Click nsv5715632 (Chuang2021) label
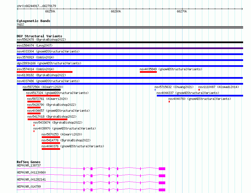 coord(174,87)
